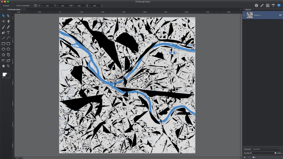Activate the Text tool
Viewport: 283px width, 159px height.
coord(8,32)
